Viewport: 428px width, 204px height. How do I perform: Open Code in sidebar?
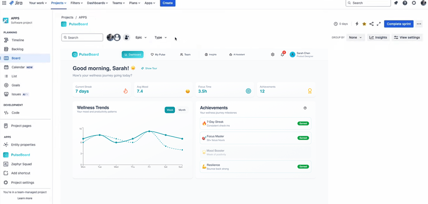pos(25,113)
